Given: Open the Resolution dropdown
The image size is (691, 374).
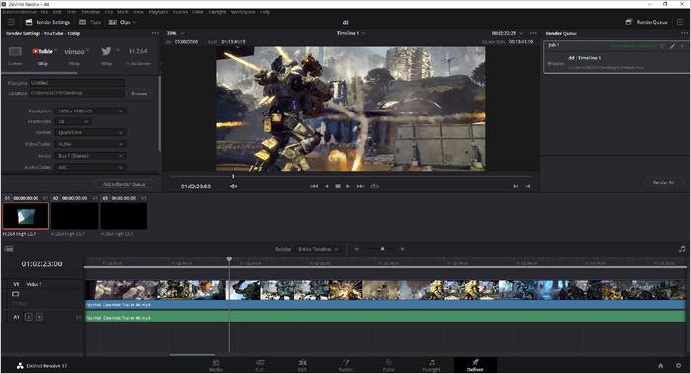Looking at the screenshot, I should [x=91, y=111].
